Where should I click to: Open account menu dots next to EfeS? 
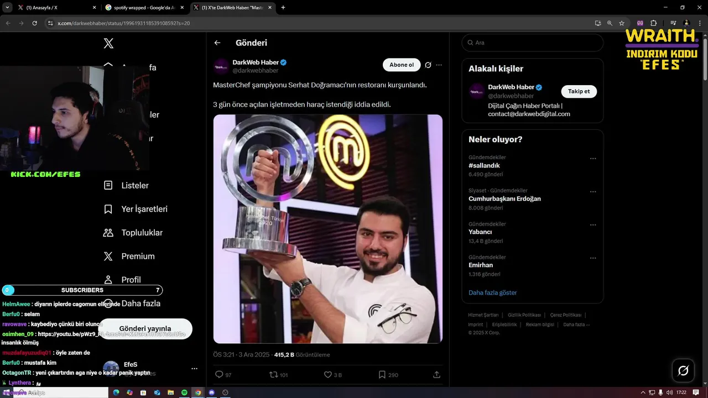click(x=194, y=368)
